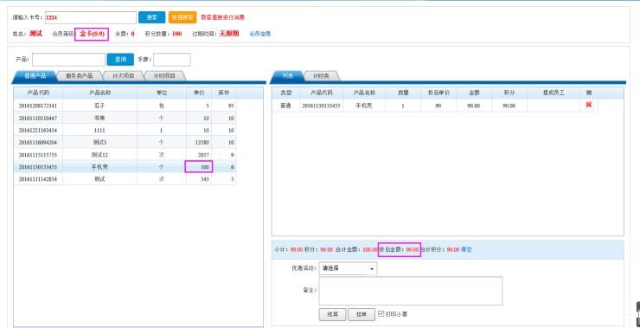This screenshot has width=640, height=328.
Task: Click the 金卡(0.9) member level text
Action: click(92, 34)
